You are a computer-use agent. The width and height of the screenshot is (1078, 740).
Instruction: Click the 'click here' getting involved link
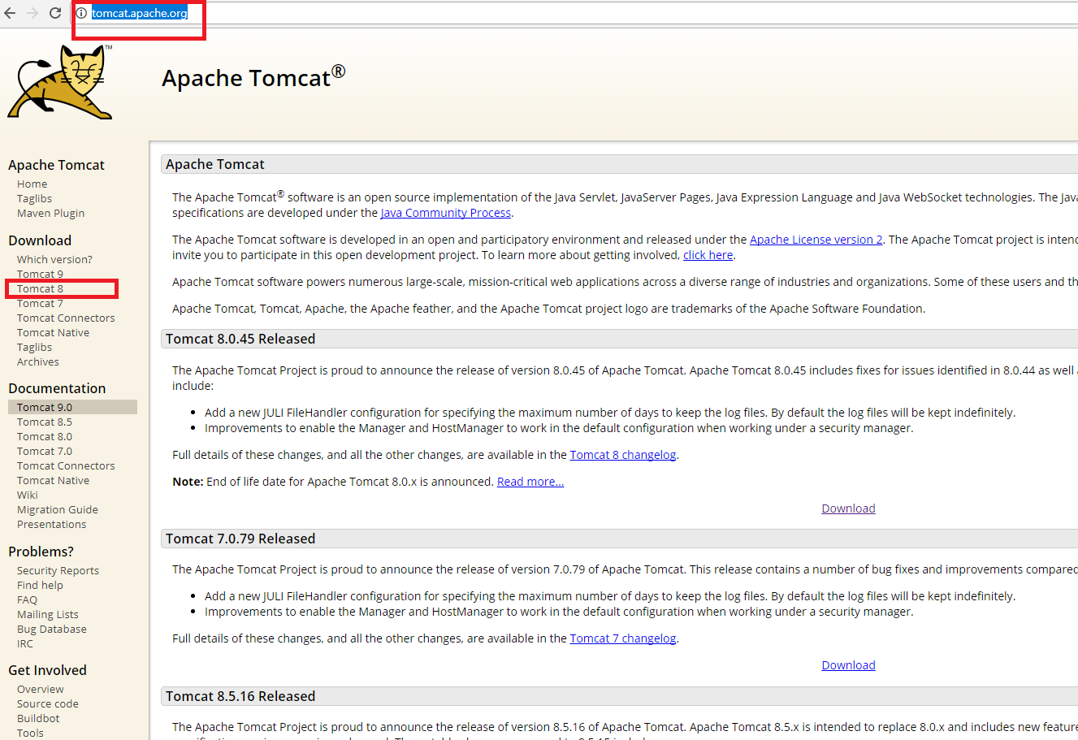pyautogui.click(x=708, y=255)
